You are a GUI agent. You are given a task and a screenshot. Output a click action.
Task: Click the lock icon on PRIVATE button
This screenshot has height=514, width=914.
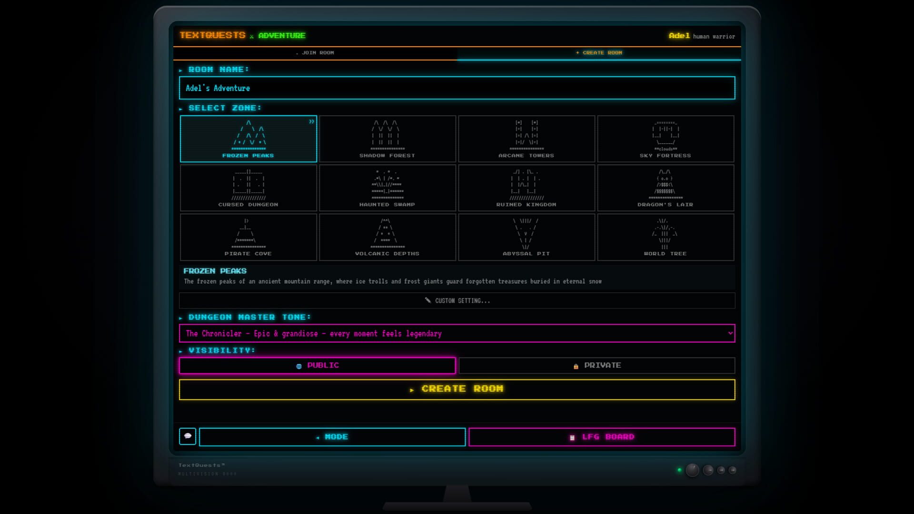(576, 365)
